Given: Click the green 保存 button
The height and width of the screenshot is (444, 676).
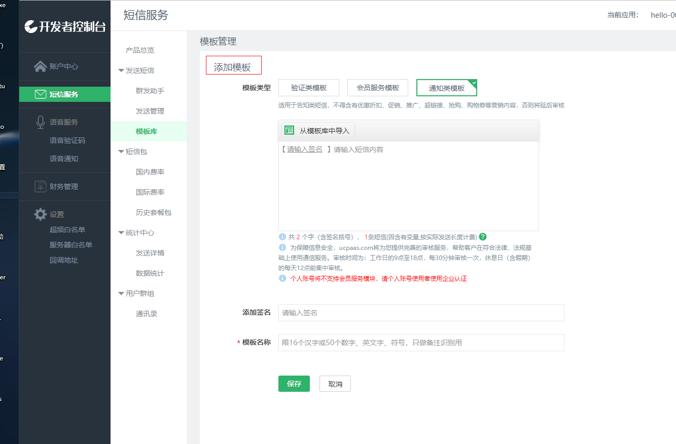Looking at the screenshot, I should point(294,384).
